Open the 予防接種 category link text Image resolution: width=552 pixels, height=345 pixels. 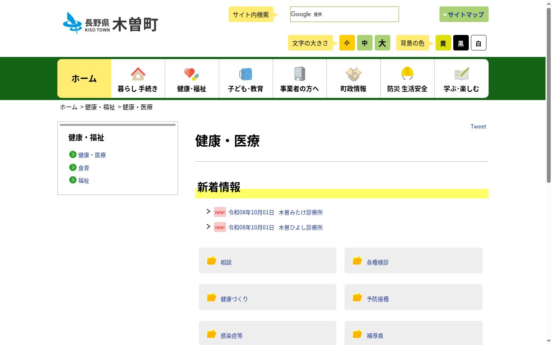click(378, 299)
